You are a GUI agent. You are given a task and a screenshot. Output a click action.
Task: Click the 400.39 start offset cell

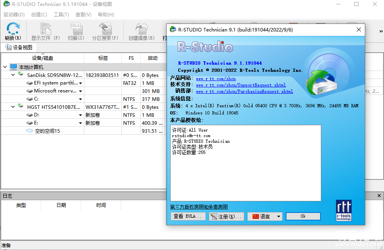[152, 123]
